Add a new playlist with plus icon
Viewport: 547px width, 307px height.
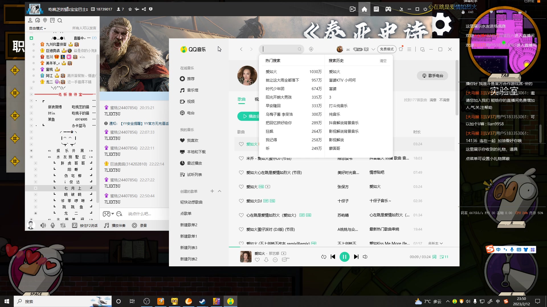click(x=212, y=191)
